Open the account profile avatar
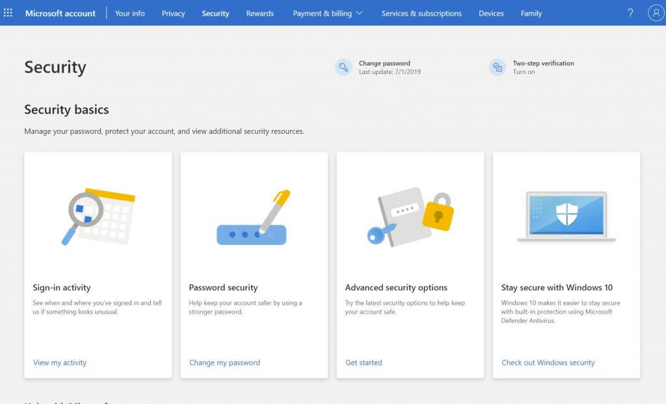The height and width of the screenshot is (404, 666). (x=656, y=13)
